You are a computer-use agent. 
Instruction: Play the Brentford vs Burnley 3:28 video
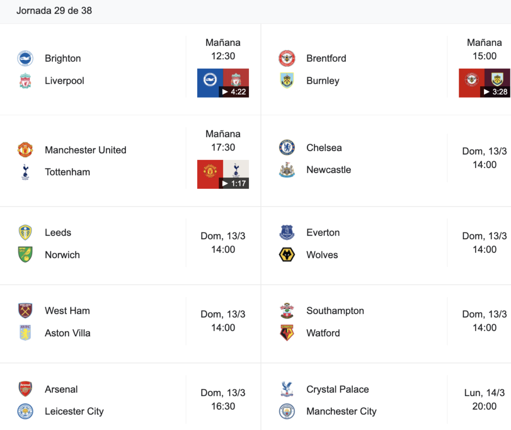pos(484,83)
